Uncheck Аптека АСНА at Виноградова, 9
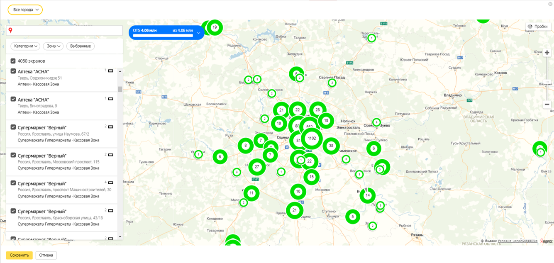Image resolution: width=554 pixels, height=263 pixels. pyautogui.click(x=13, y=100)
